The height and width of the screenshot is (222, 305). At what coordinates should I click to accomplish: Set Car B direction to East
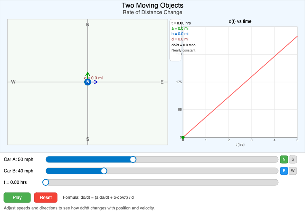[284, 171]
